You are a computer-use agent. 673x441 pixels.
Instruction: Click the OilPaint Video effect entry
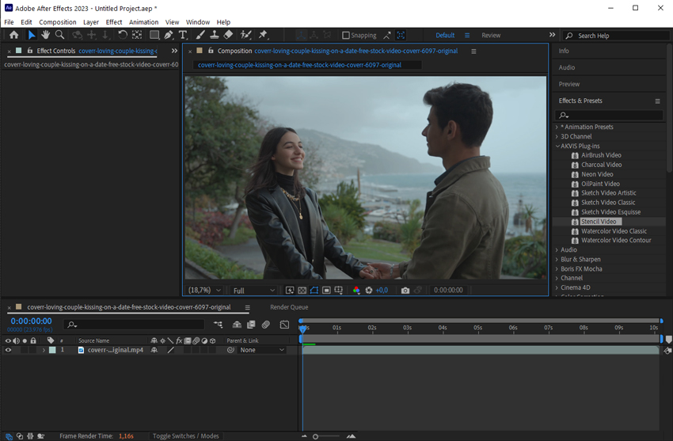(x=600, y=184)
